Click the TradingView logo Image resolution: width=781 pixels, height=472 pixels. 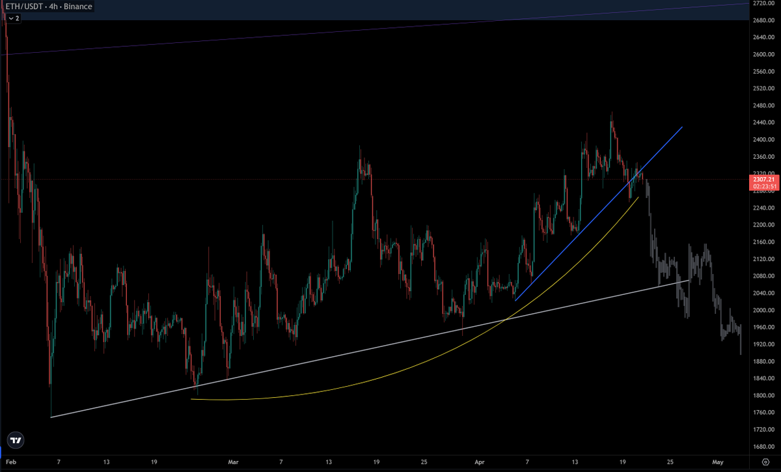(x=16, y=441)
